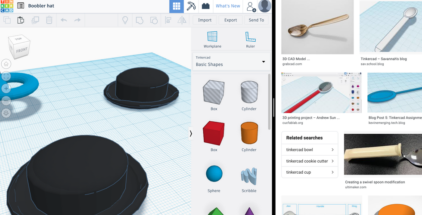Click the cucfablab.org source link

292,123
